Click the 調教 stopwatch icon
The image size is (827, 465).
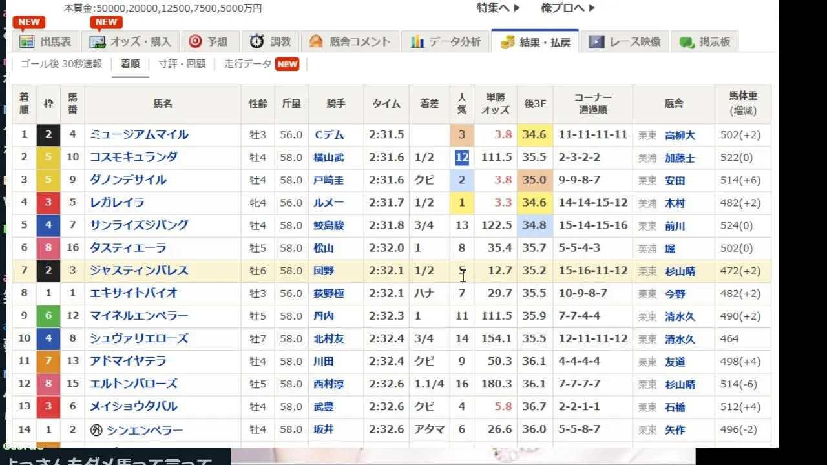coord(257,41)
